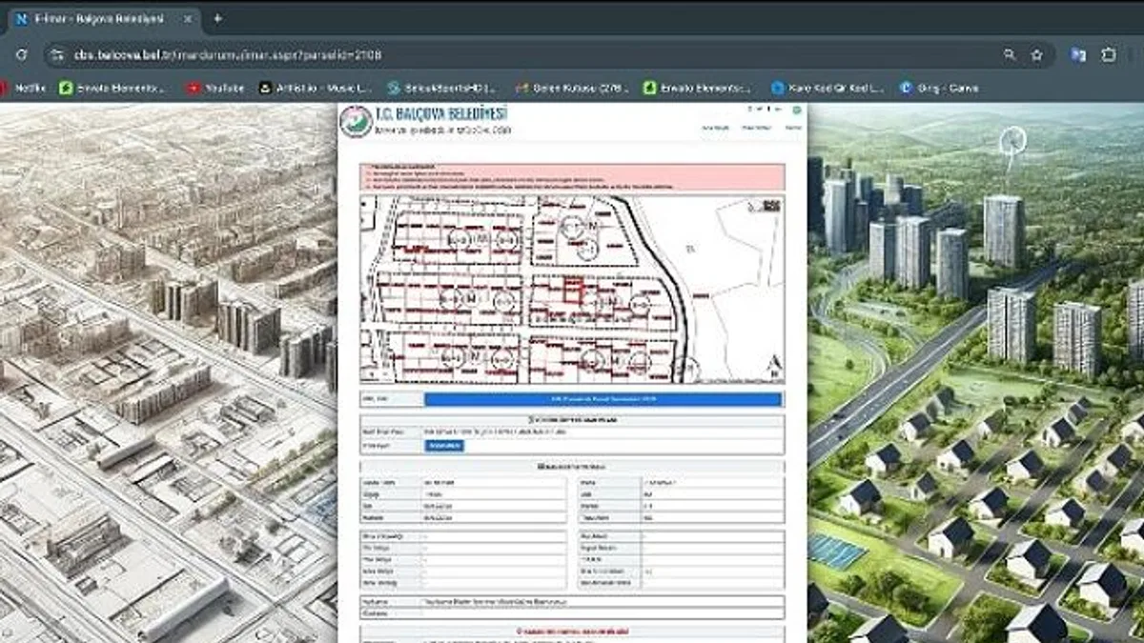Image resolution: width=1144 pixels, height=643 pixels.
Task: Click the wide blue bar button below the map
Action: 603,399
